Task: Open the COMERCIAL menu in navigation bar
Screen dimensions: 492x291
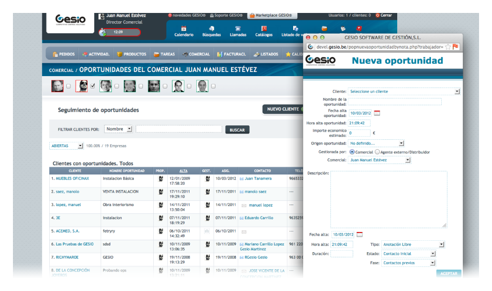Action: coord(196,54)
